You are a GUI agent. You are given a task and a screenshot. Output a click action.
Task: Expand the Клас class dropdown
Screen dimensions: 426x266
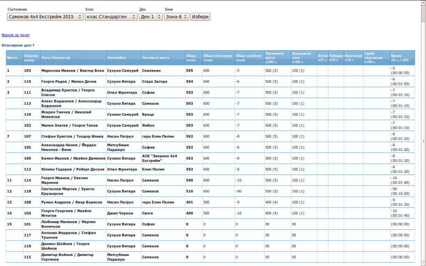[111, 17]
